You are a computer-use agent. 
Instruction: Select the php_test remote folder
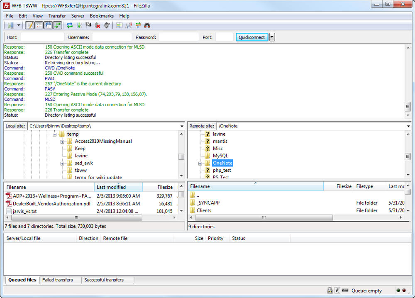point(222,170)
